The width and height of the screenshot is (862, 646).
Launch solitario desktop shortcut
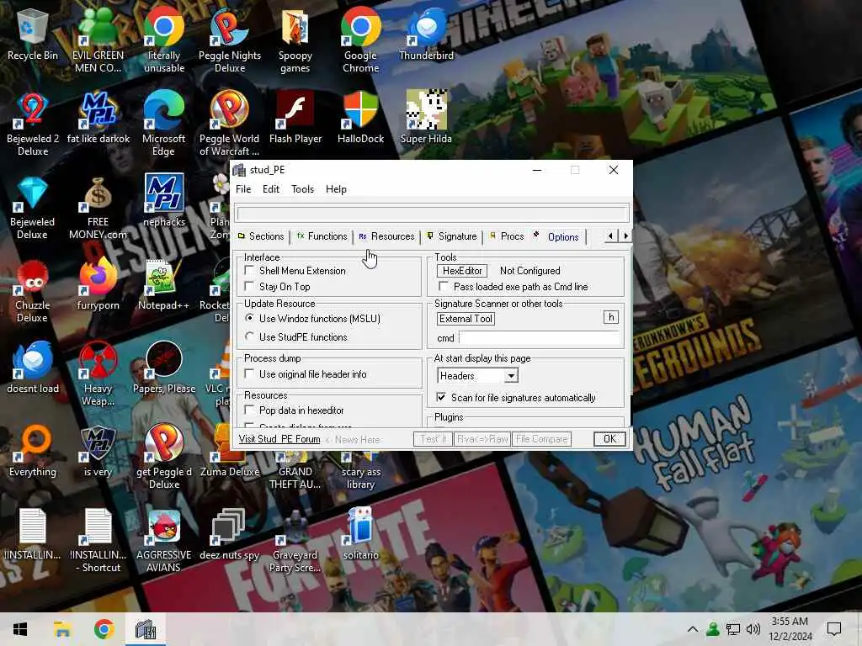360,534
